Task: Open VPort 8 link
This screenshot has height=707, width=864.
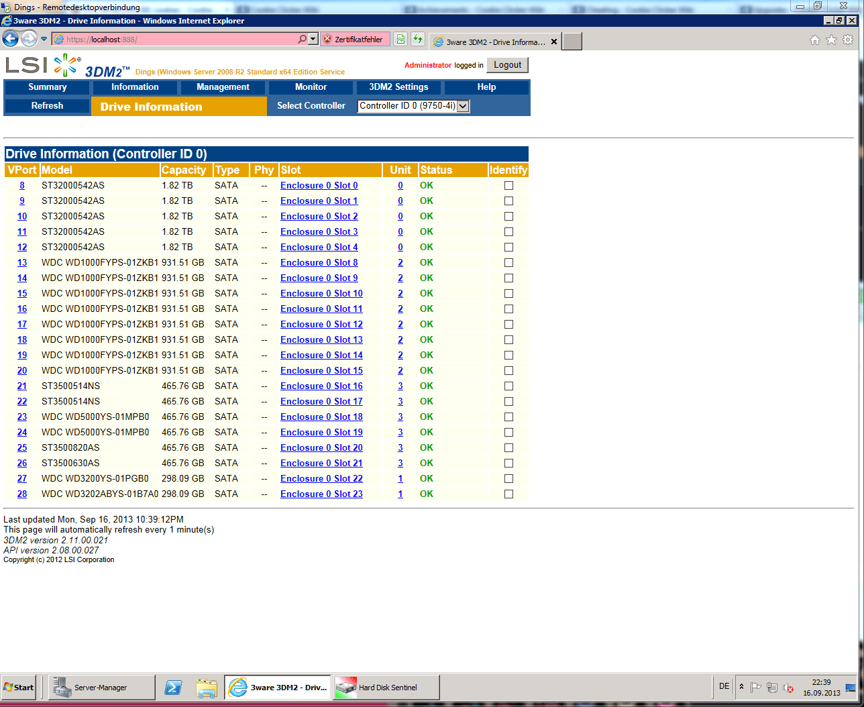Action: [22, 186]
